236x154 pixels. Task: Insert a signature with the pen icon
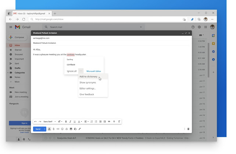click(80, 129)
